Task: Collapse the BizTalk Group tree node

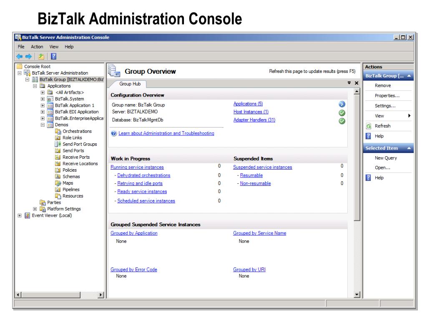Action: point(27,80)
